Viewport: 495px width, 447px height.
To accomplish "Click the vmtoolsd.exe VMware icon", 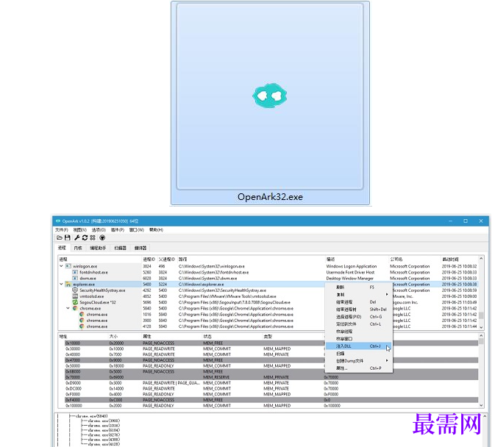I will [x=75, y=296].
